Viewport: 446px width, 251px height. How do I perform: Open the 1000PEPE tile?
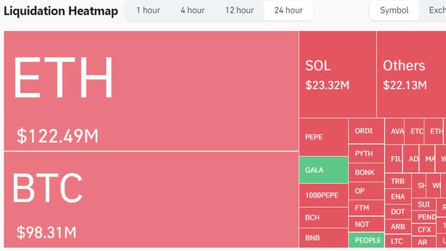click(x=324, y=196)
